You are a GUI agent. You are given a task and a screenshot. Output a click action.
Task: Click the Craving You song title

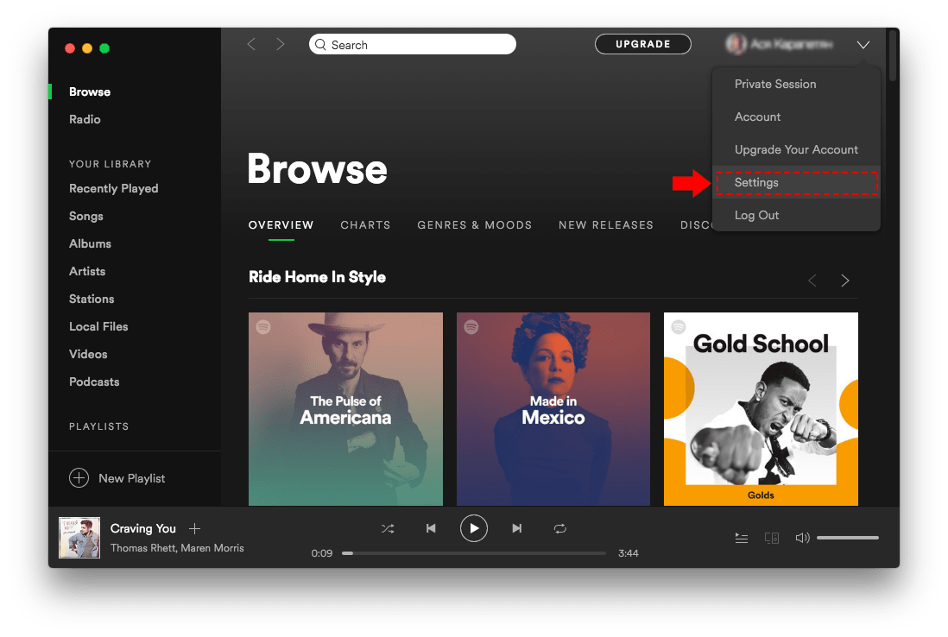click(142, 529)
